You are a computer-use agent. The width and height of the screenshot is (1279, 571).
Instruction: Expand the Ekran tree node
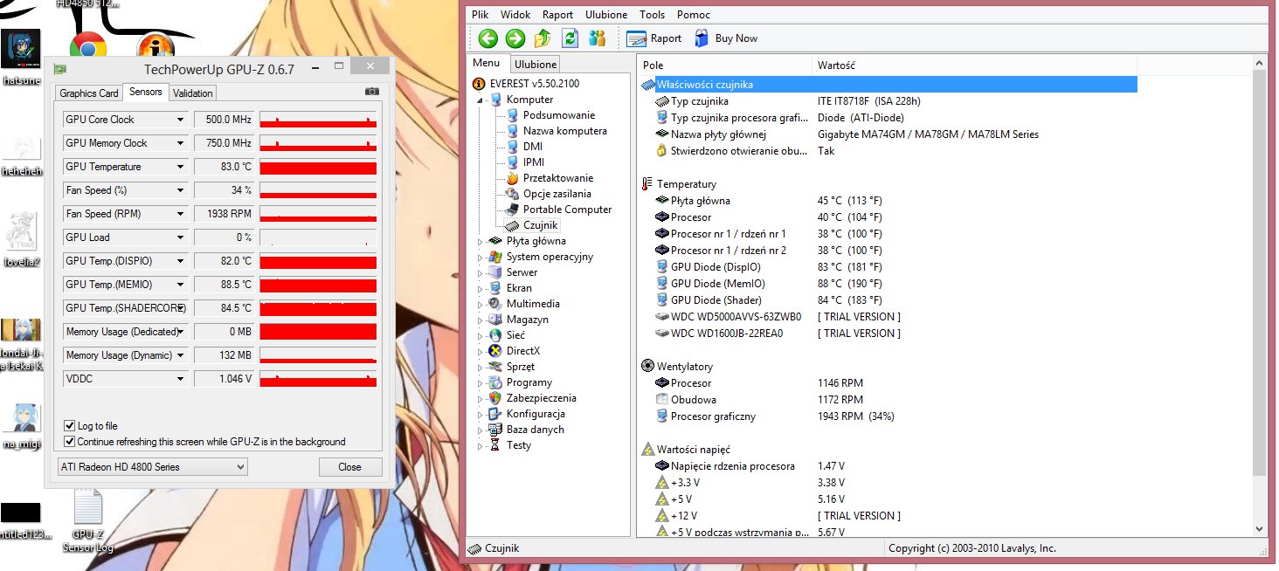pos(480,288)
